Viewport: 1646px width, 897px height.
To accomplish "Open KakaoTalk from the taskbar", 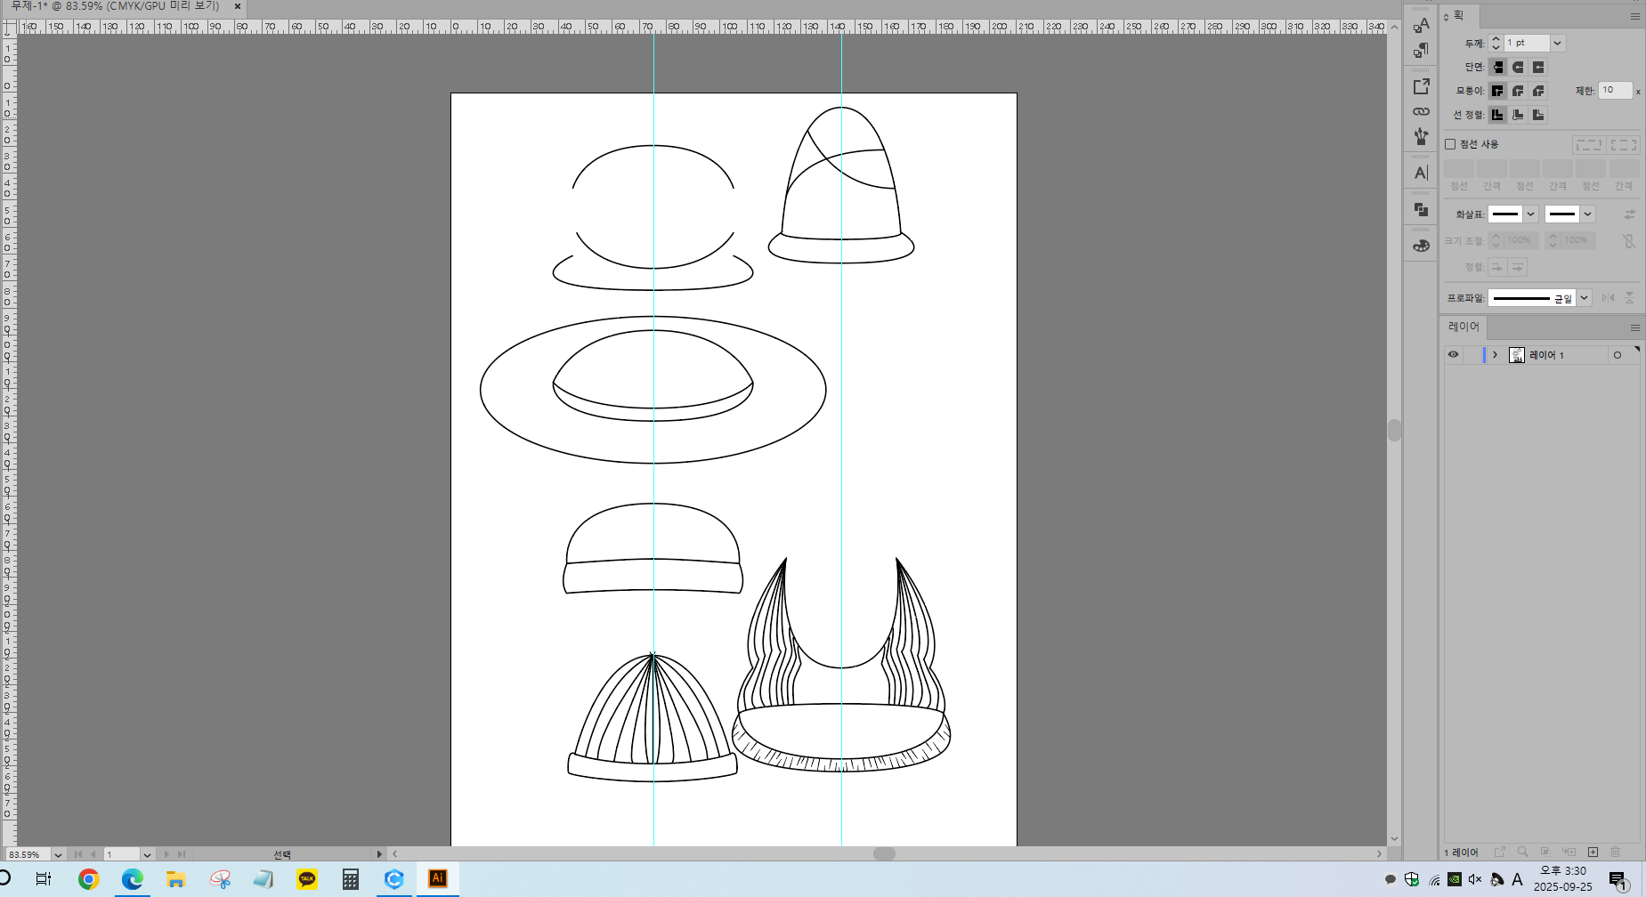I will tap(307, 879).
